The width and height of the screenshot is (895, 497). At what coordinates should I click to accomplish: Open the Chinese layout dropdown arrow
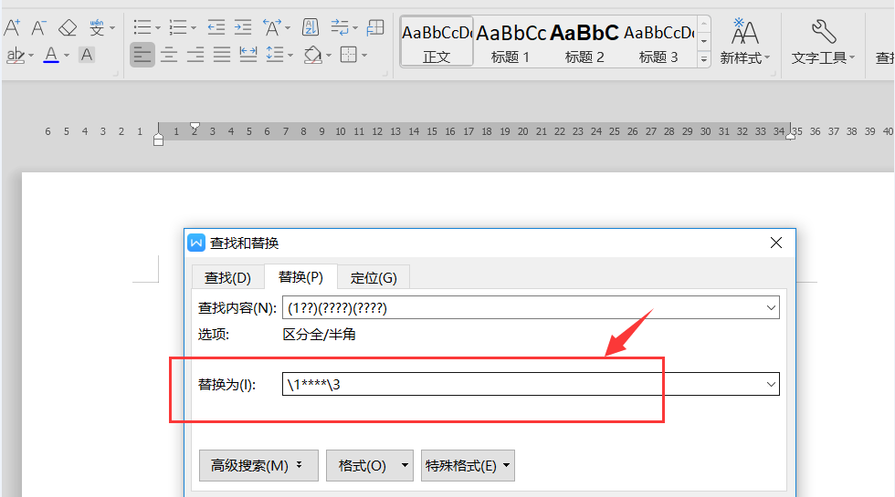(288, 28)
